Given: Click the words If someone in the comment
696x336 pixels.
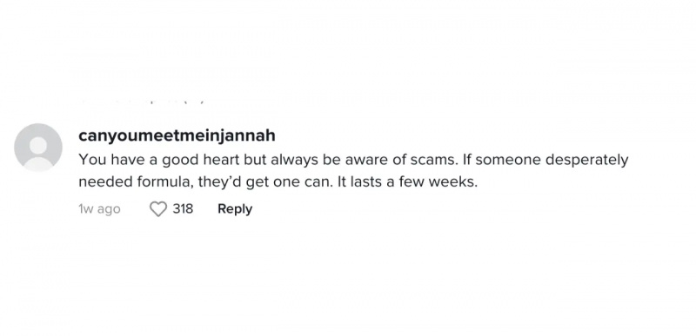Looking at the screenshot, I should pos(502,160).
